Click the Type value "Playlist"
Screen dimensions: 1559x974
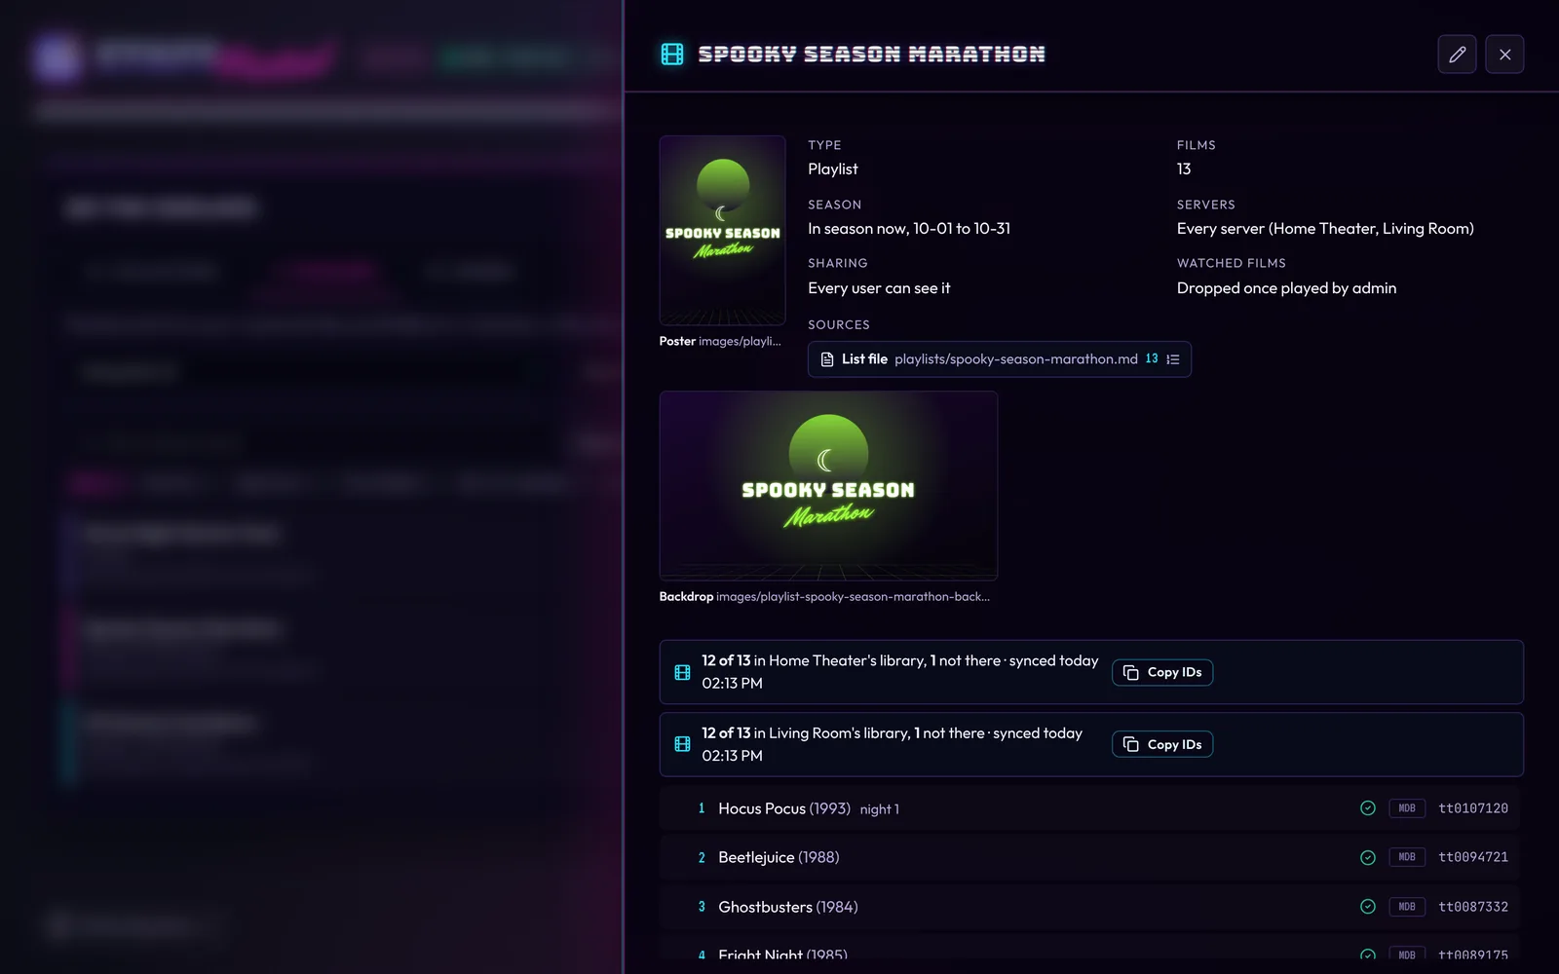833,169
